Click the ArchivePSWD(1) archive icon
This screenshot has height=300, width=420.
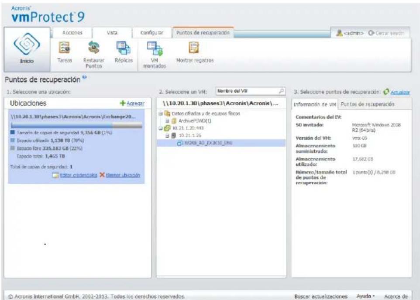174,121
